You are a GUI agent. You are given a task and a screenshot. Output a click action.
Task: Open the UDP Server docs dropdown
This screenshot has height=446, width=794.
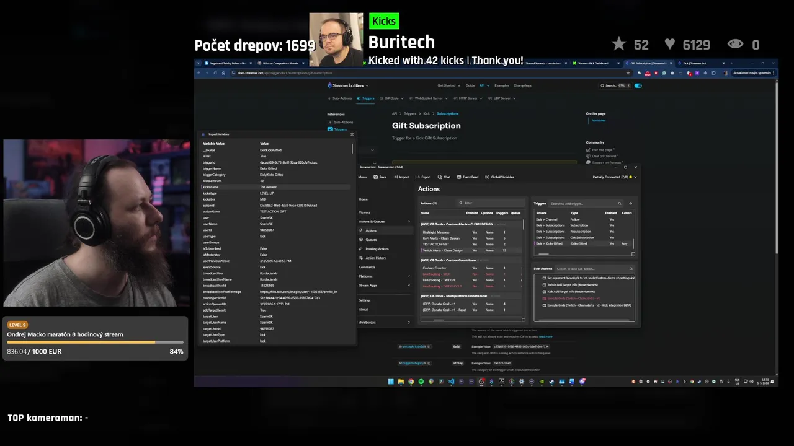[x=501, y=98]
